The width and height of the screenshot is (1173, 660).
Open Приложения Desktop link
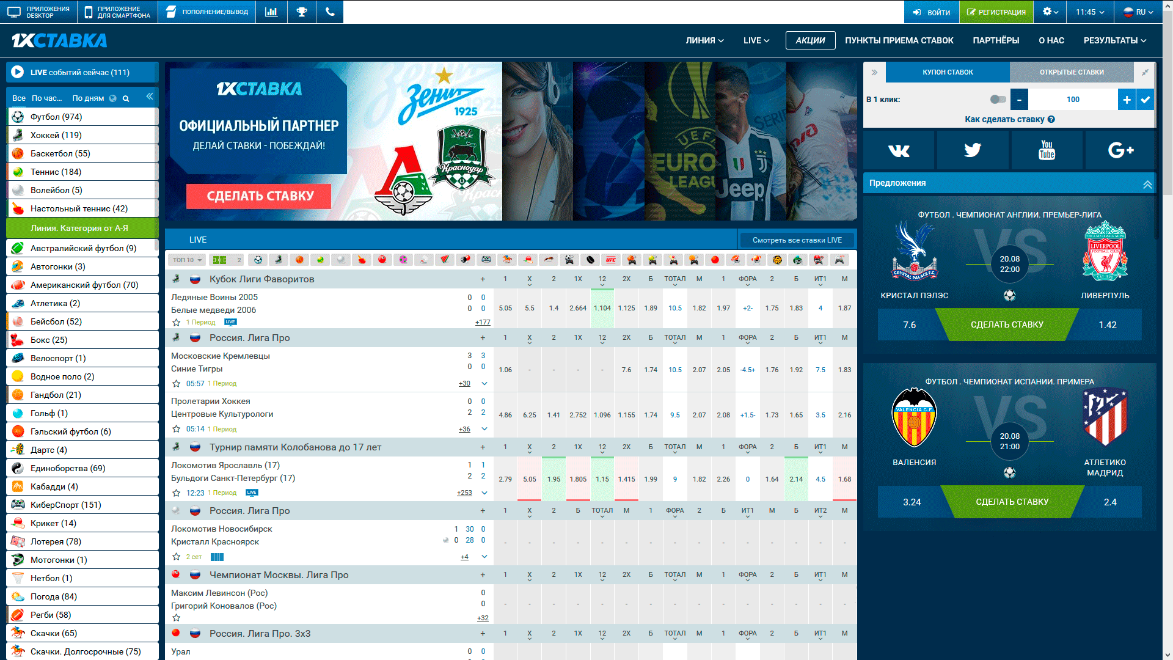coord(39,12)
